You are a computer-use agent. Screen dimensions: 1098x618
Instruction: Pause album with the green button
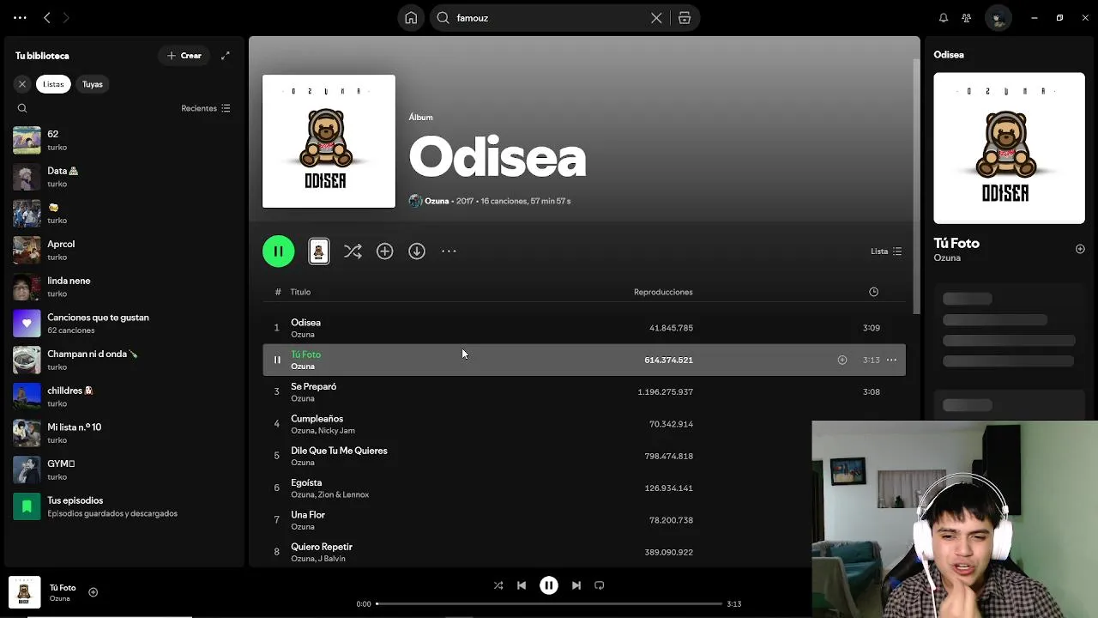pyautogui.click(x=278, y=251)
